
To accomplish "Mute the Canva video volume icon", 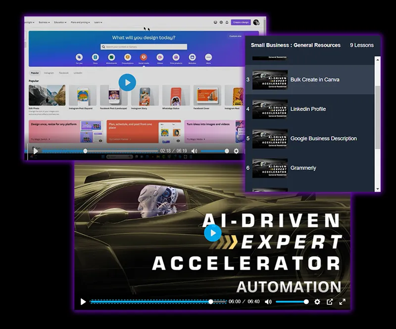I will (194, 151).
